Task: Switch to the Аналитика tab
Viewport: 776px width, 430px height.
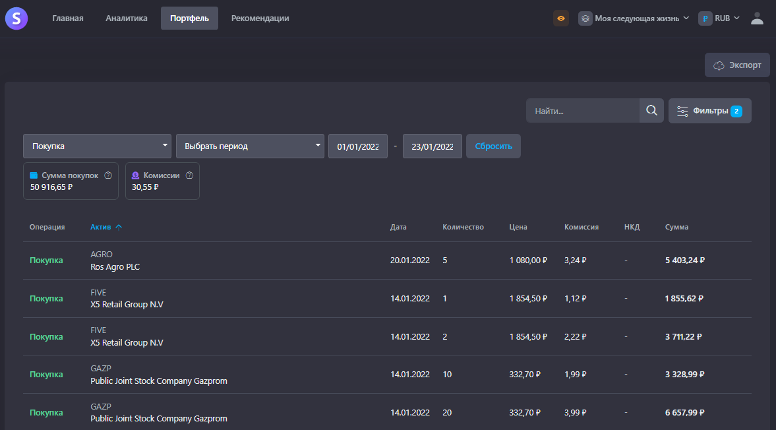Action: click(126, 18)
